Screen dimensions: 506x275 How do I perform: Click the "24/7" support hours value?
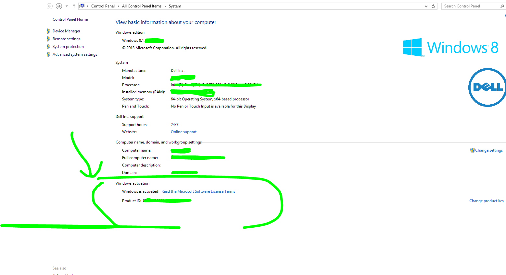pos(175,125)
